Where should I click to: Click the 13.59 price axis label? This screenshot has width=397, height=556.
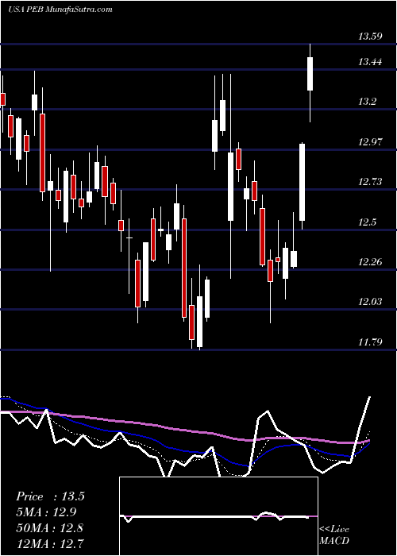point(370,36)
